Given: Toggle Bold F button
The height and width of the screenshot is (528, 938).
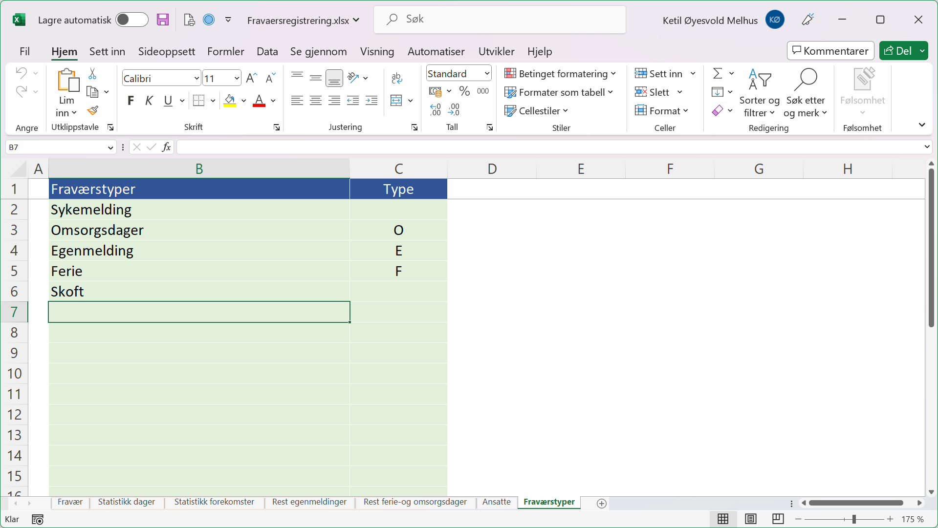Looking at the screenshot, I should click(131, 101).
